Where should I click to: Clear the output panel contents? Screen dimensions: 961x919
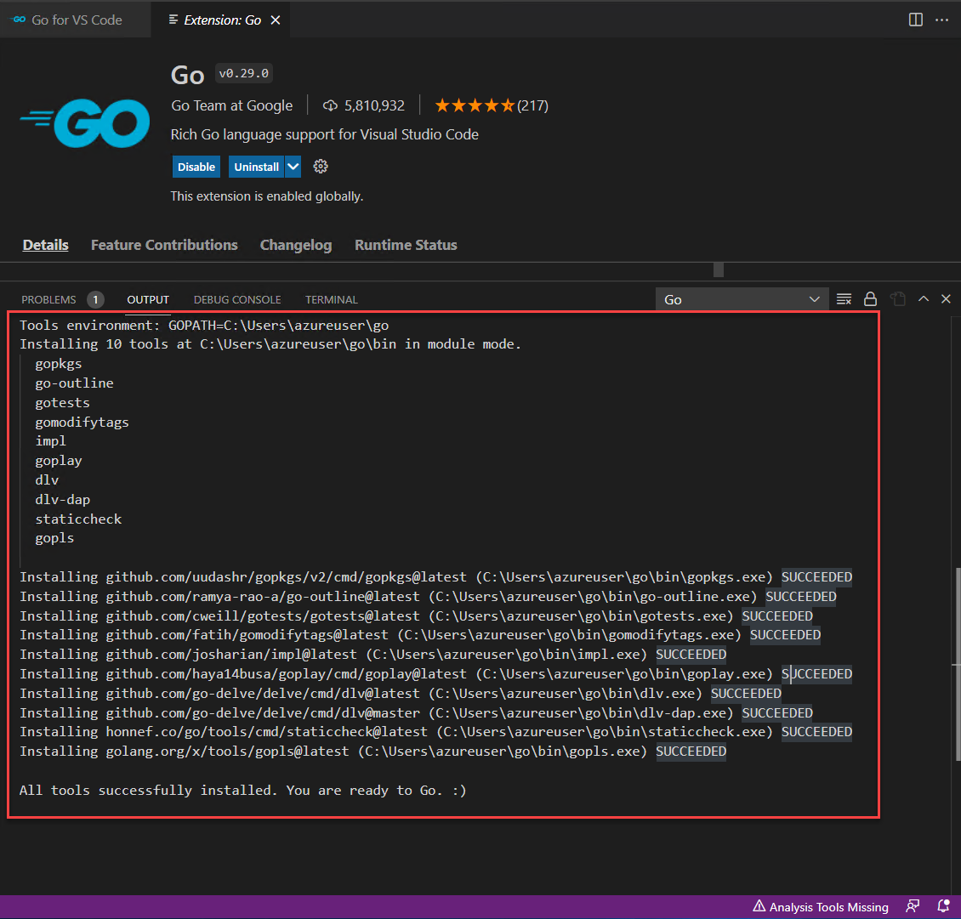point(844,299)
